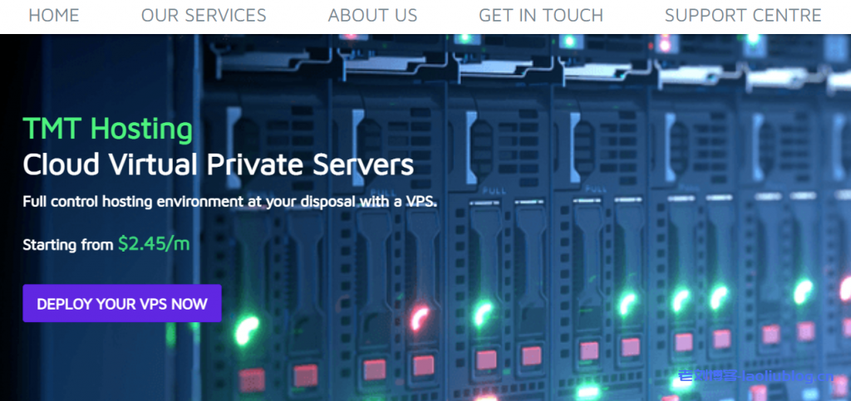Click the green TMT Hosting heading
851x401 pixels.
point(107,129)
